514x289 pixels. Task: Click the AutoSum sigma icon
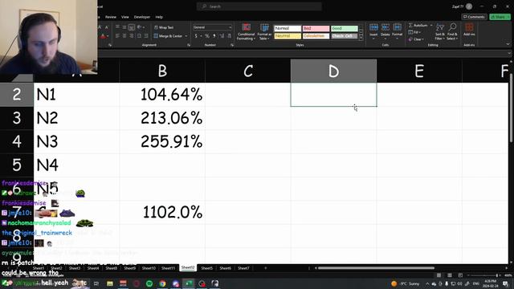[x=410, y=25]
